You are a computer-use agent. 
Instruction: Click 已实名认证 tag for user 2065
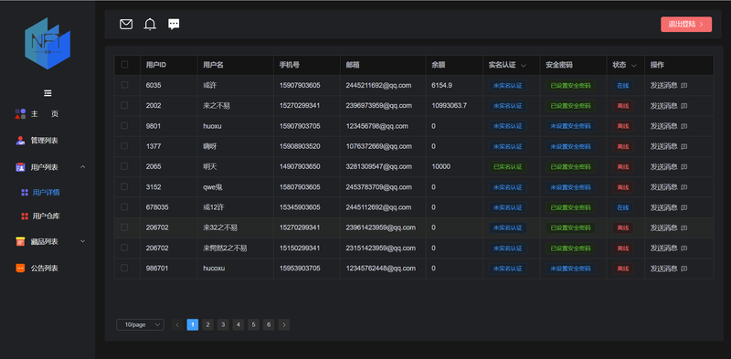tap(508, 166)
